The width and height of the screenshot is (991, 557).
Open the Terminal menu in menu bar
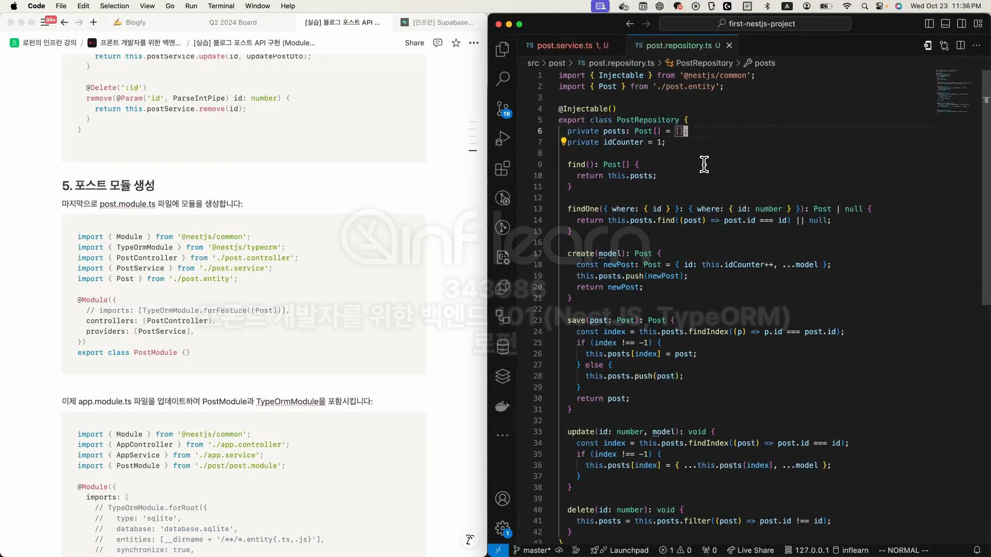coord(221,6)
